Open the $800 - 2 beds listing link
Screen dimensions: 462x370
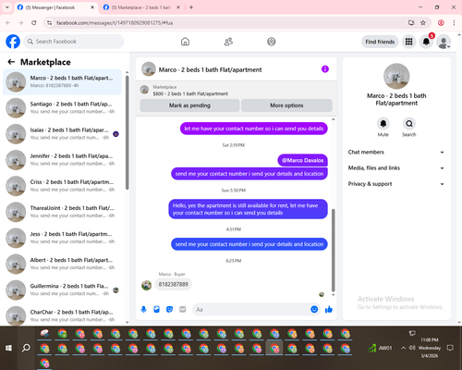click(x=190, y=93)
